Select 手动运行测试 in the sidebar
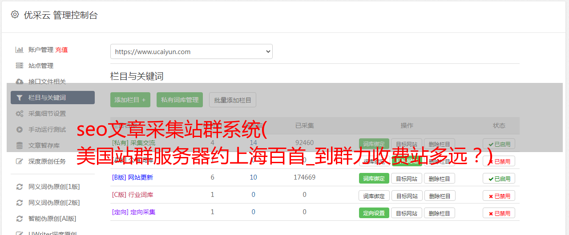Screen dimensions: 569x235 pyautogui.click(x=47, y=129)
